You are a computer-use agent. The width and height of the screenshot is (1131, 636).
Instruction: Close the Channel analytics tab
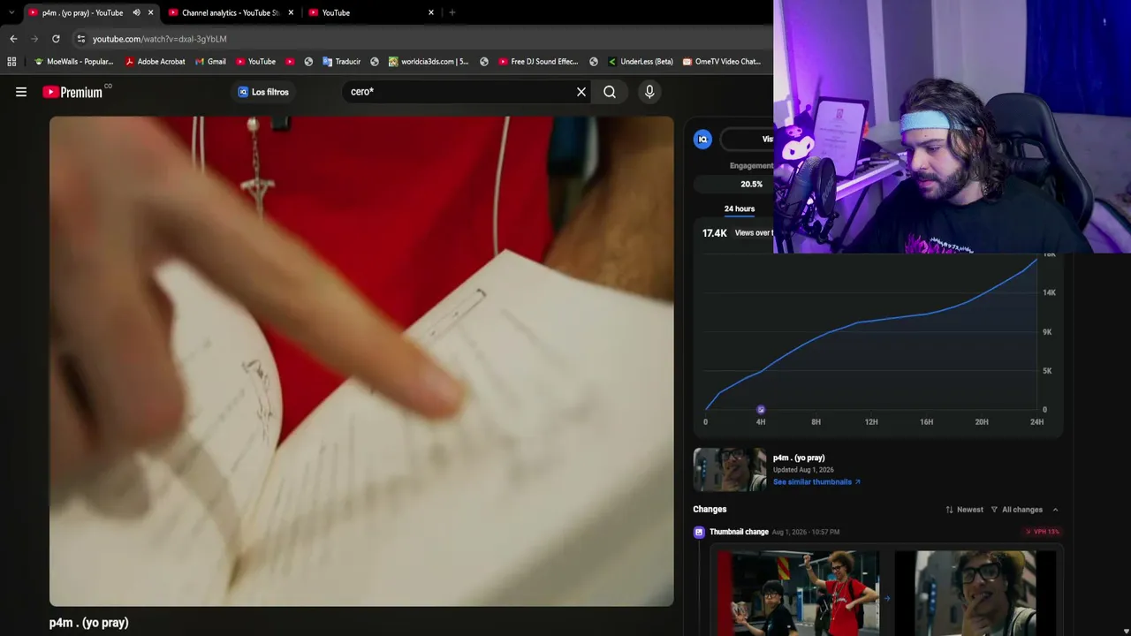pos(291,12)
